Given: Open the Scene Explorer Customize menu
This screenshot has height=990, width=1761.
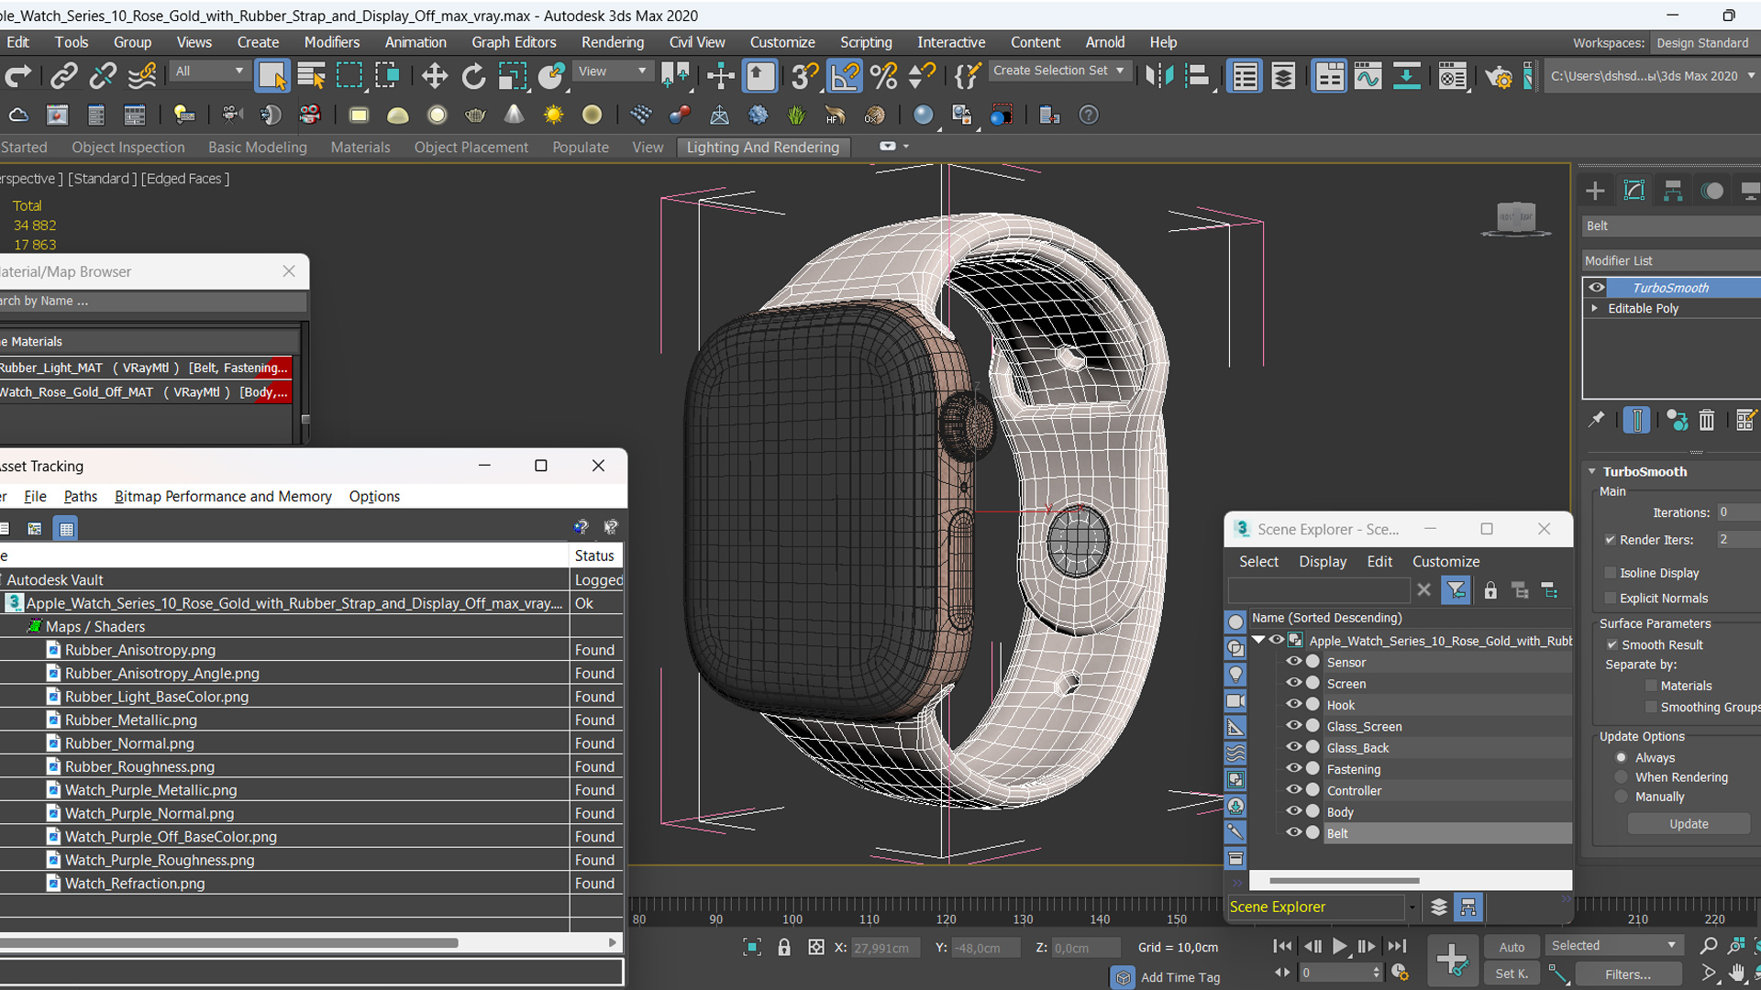Looking at the screenshot, I should [1445, 562].
